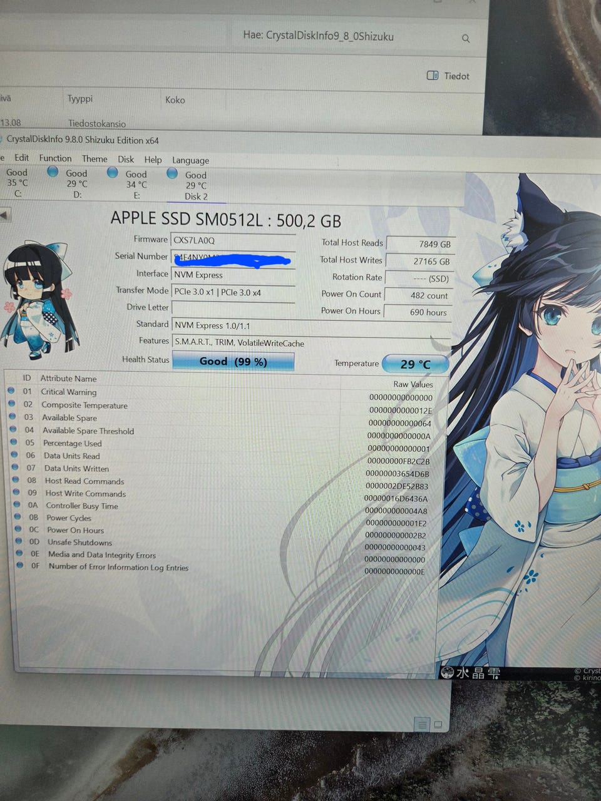Select the Composite Temperature attribute name

(84, 405)
